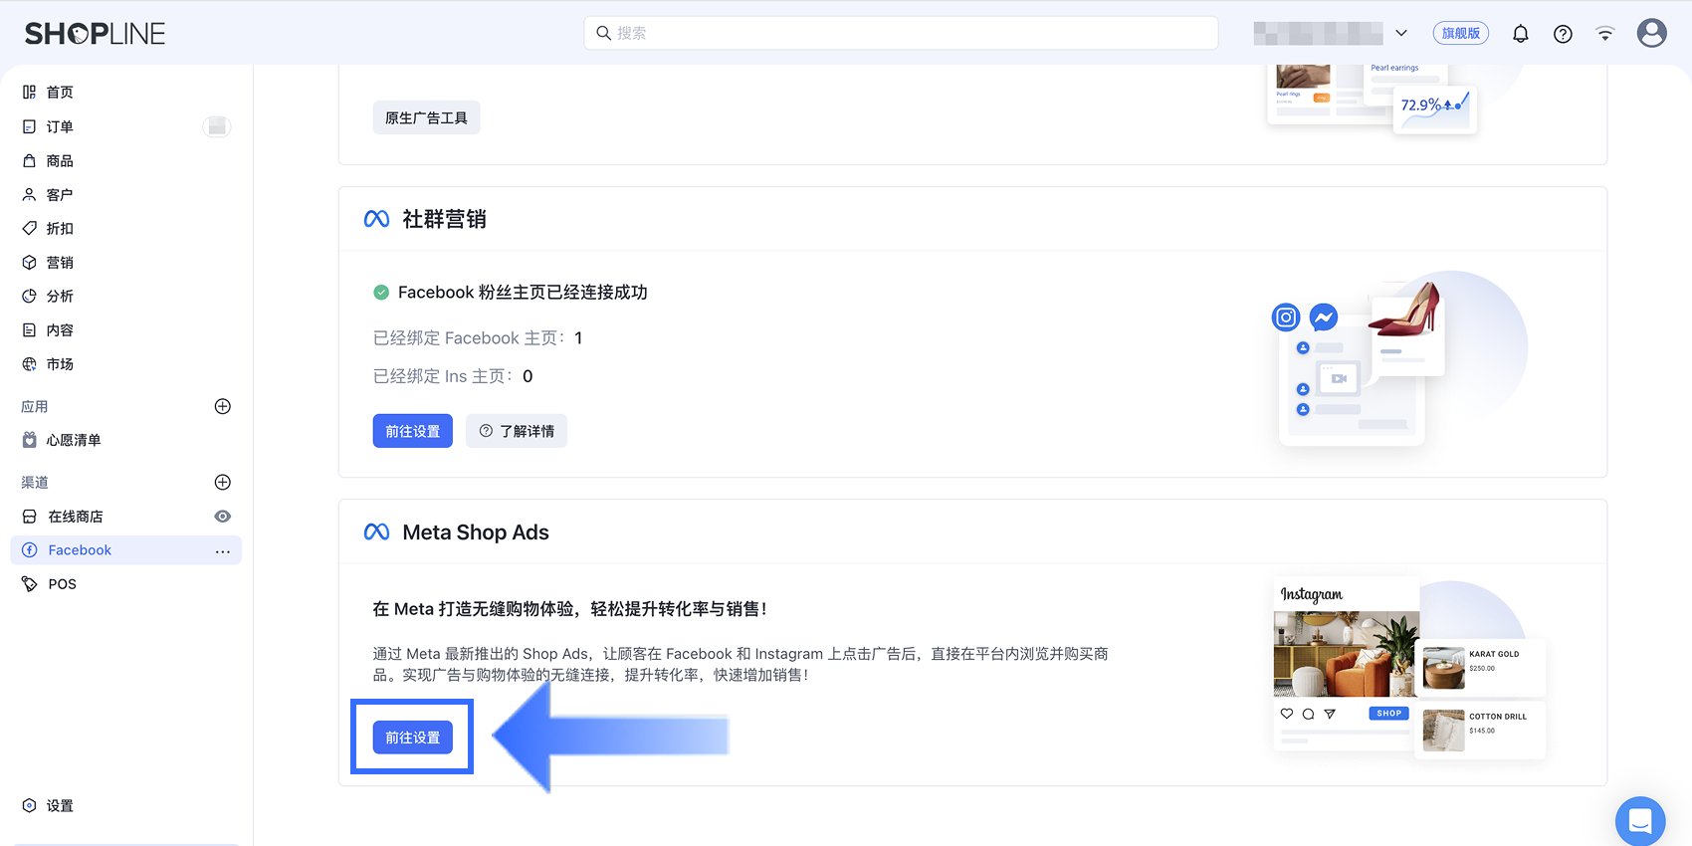Click 了解详情 button
The image size is (1692, 846).
click(x=517, y=431)
